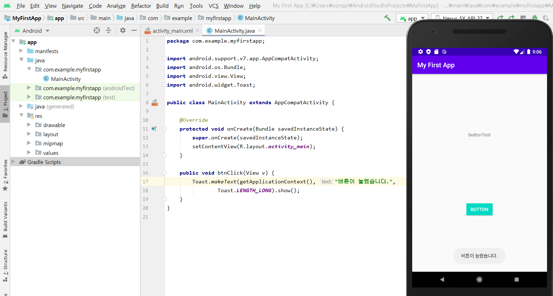Click MainActivity breadcrumb in navigation bar
553x296 pixels.
tap(256, 18)
